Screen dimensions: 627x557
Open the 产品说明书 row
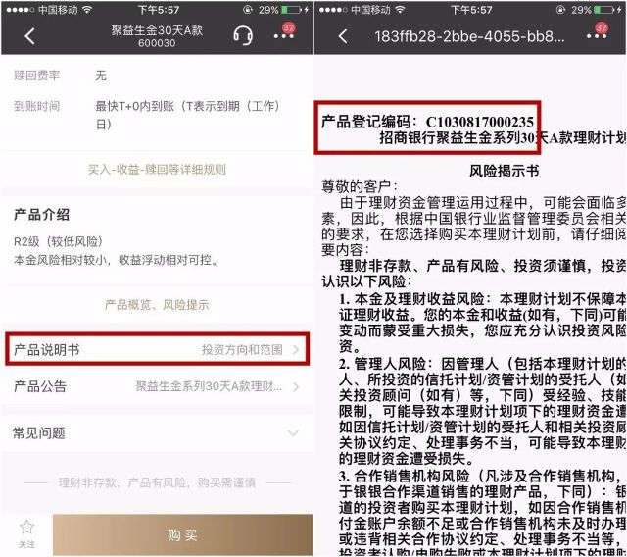point(157,349)
